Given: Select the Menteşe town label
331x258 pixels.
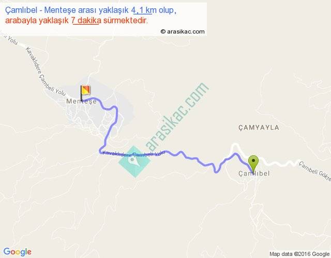Looking at the screenshot, I should tap(82, 101).
